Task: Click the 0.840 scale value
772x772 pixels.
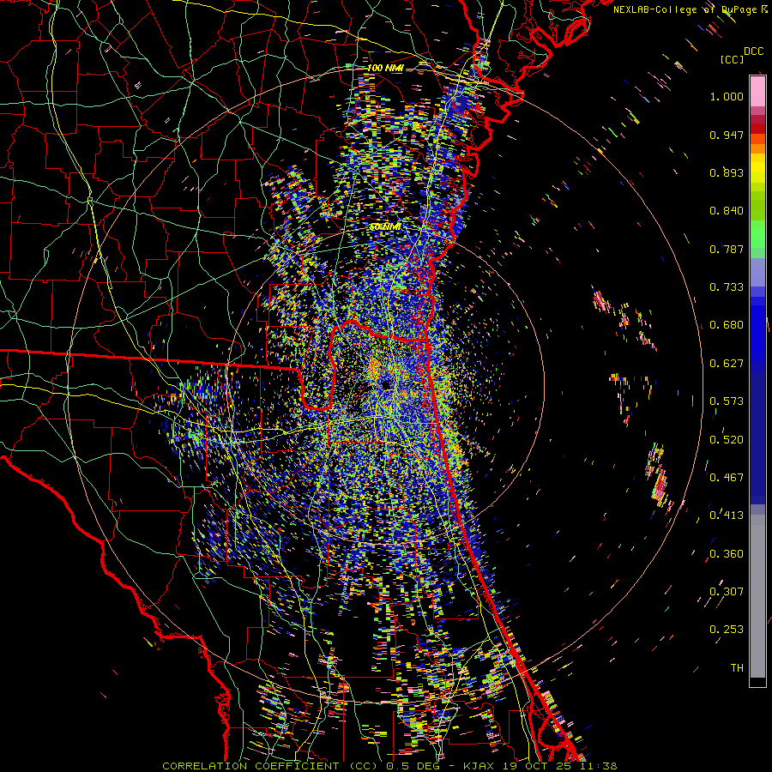Action: coord(727,211)
